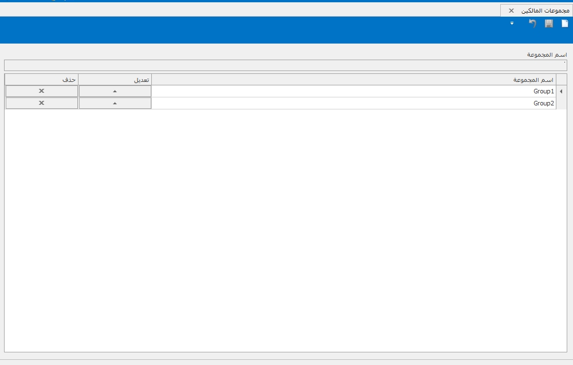Click the Save floppy disk icon
Screen dimensions: 573x365
click(x=548, y=23)
